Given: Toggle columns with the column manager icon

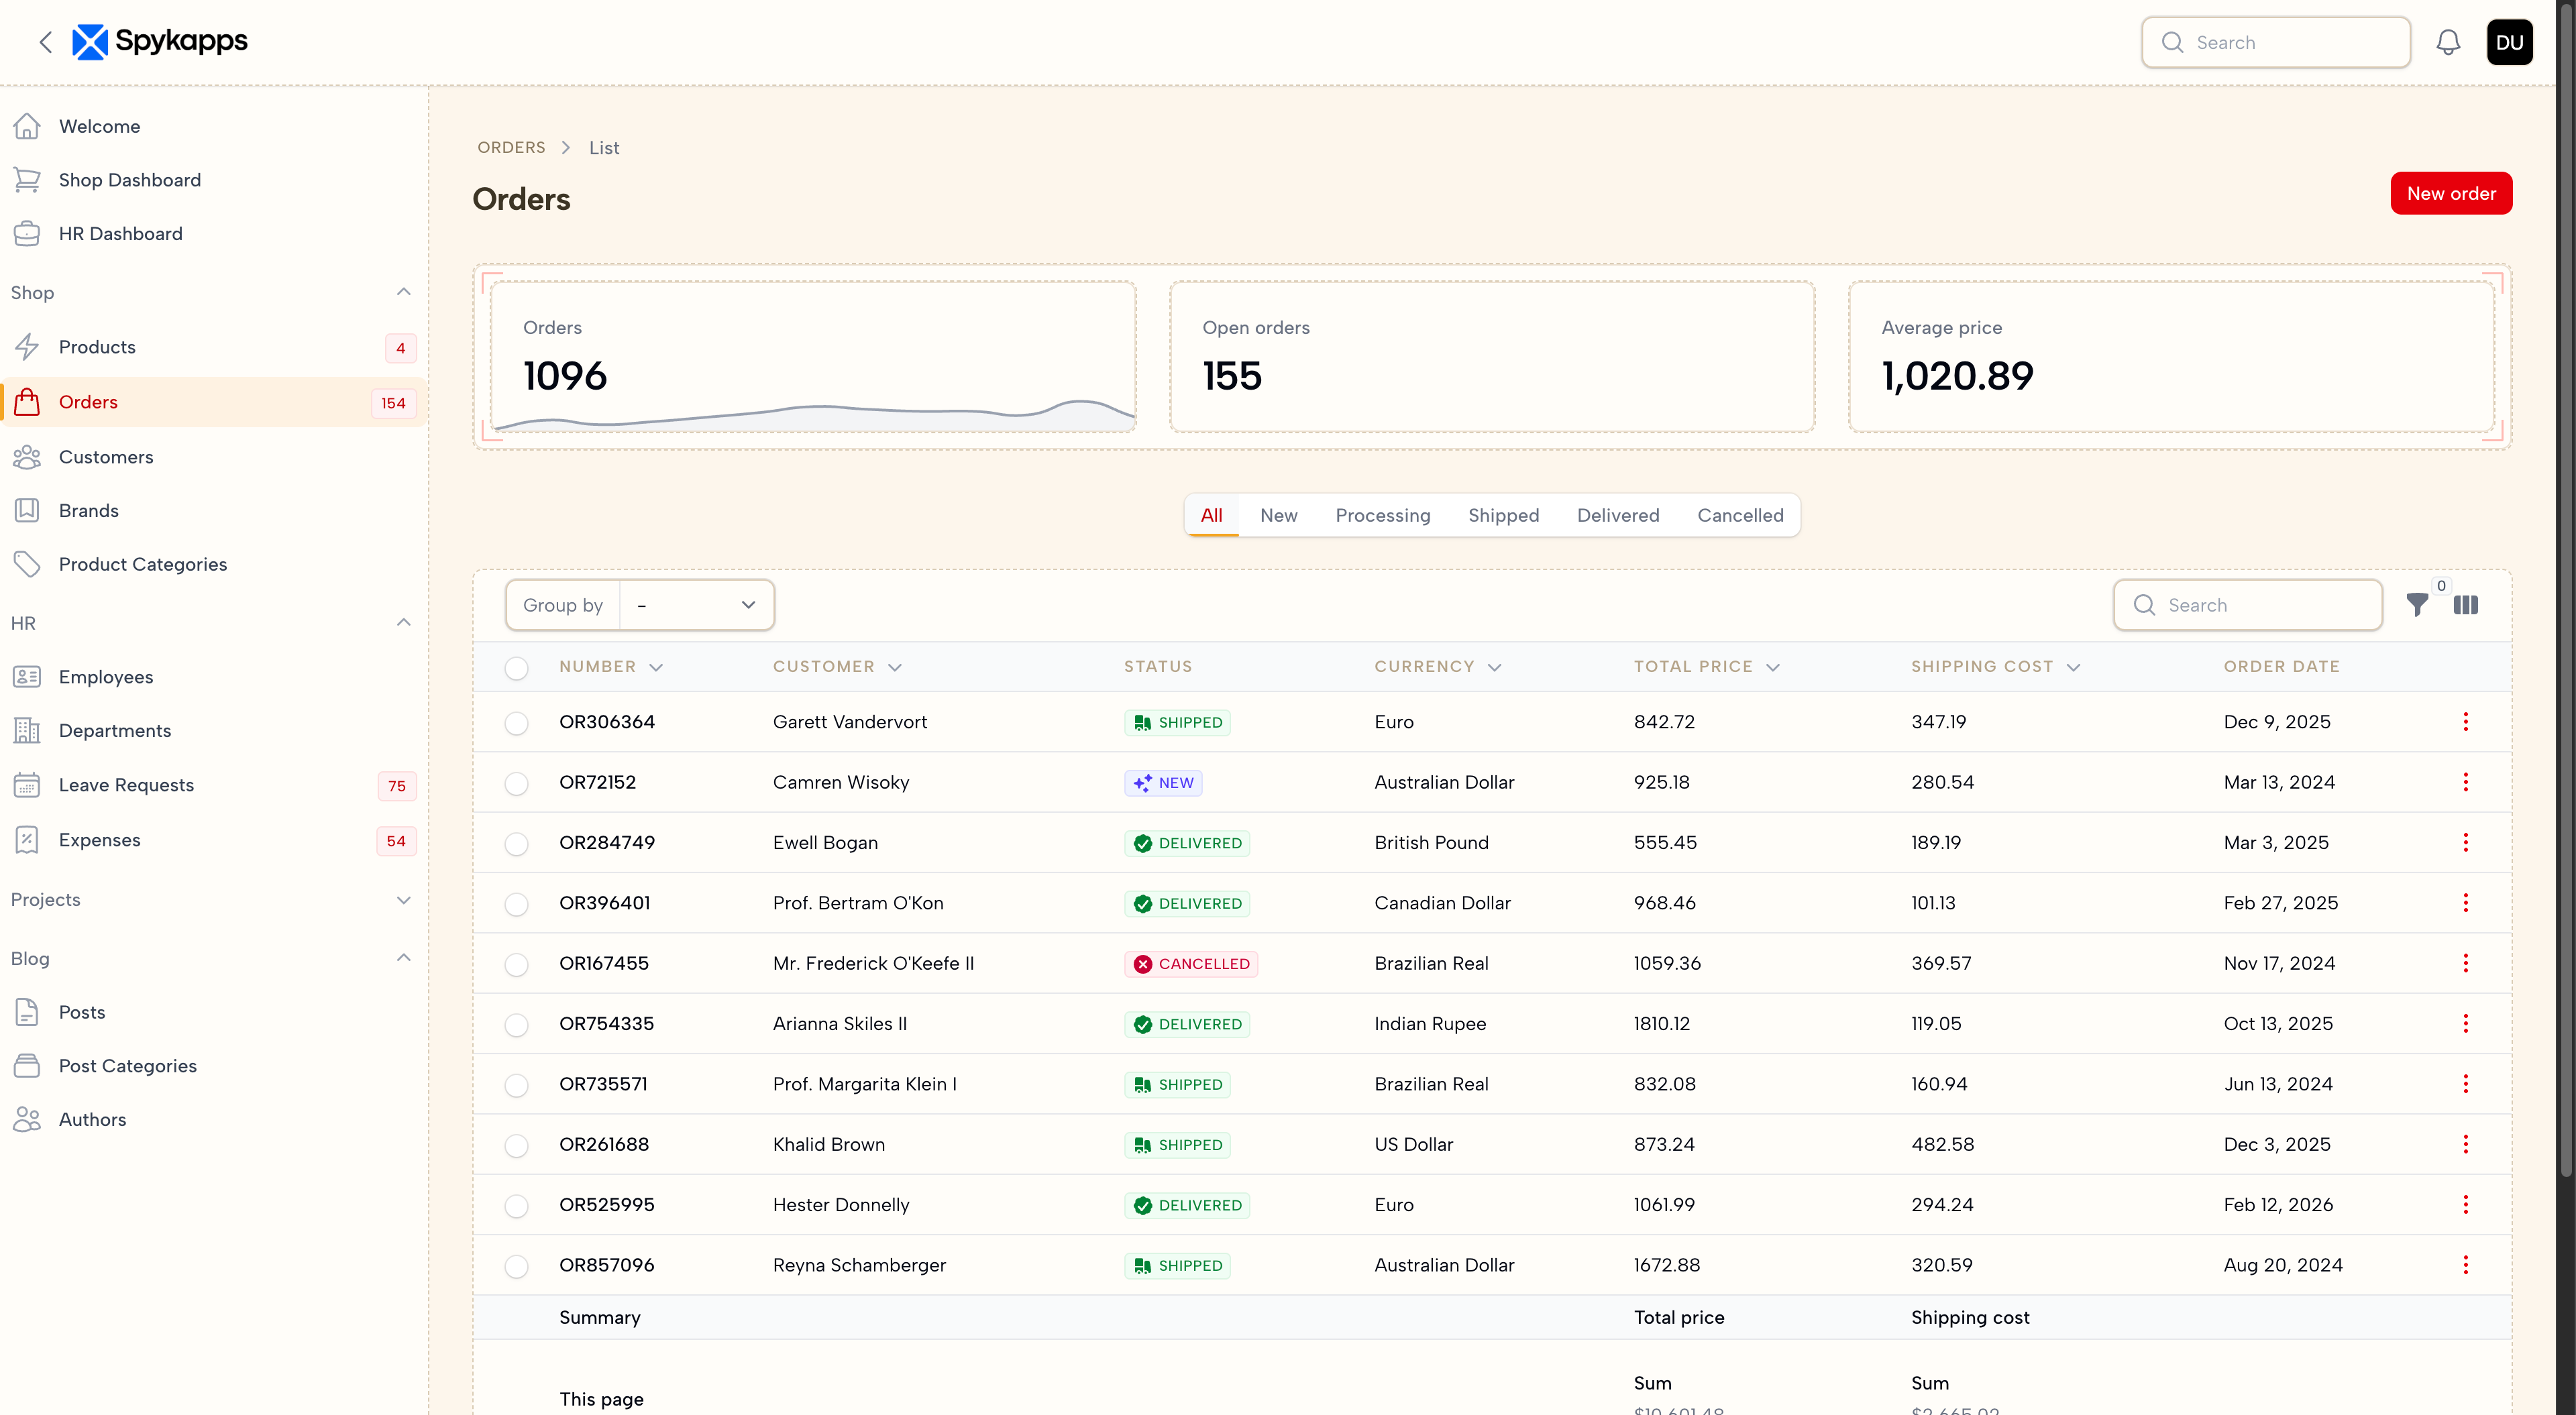Looking at the screenshot, I should click(x=2465, y=605).
